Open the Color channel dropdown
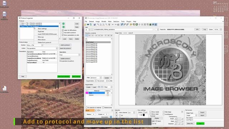 click(x=131, y=113)
